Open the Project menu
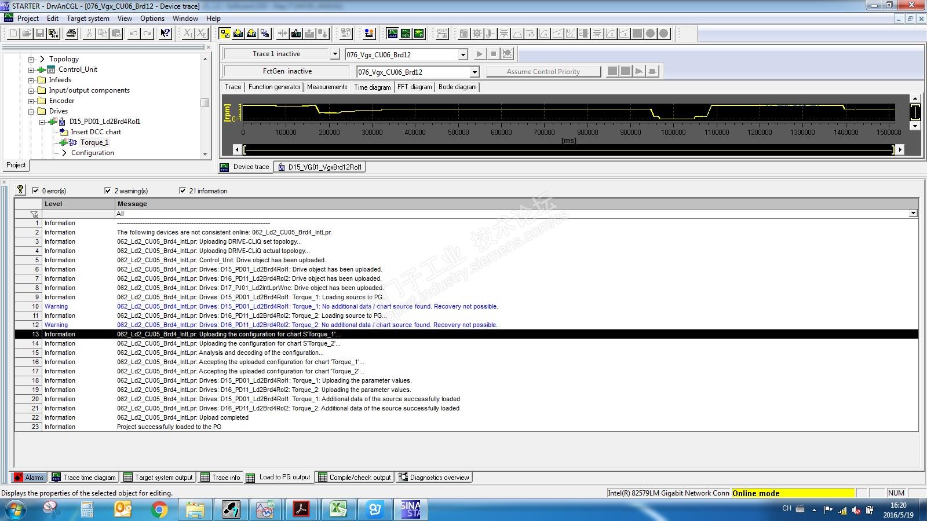The width and height of the screenshot is (927, 521). pos(28,18)
